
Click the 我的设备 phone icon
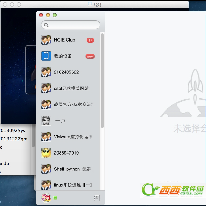tap(46, 56)
